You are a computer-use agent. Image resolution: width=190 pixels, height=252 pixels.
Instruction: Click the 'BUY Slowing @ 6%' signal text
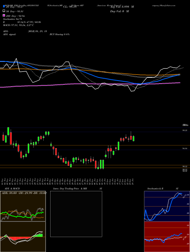click(x=60, y=34)
